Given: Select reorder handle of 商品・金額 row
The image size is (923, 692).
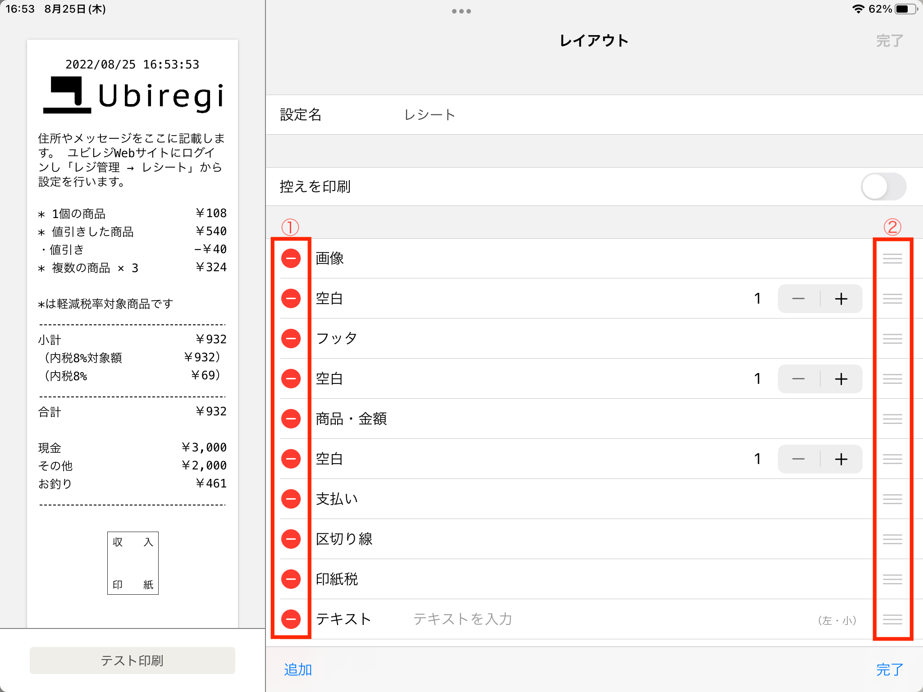Looking at the screenshot, I should 892,419.
